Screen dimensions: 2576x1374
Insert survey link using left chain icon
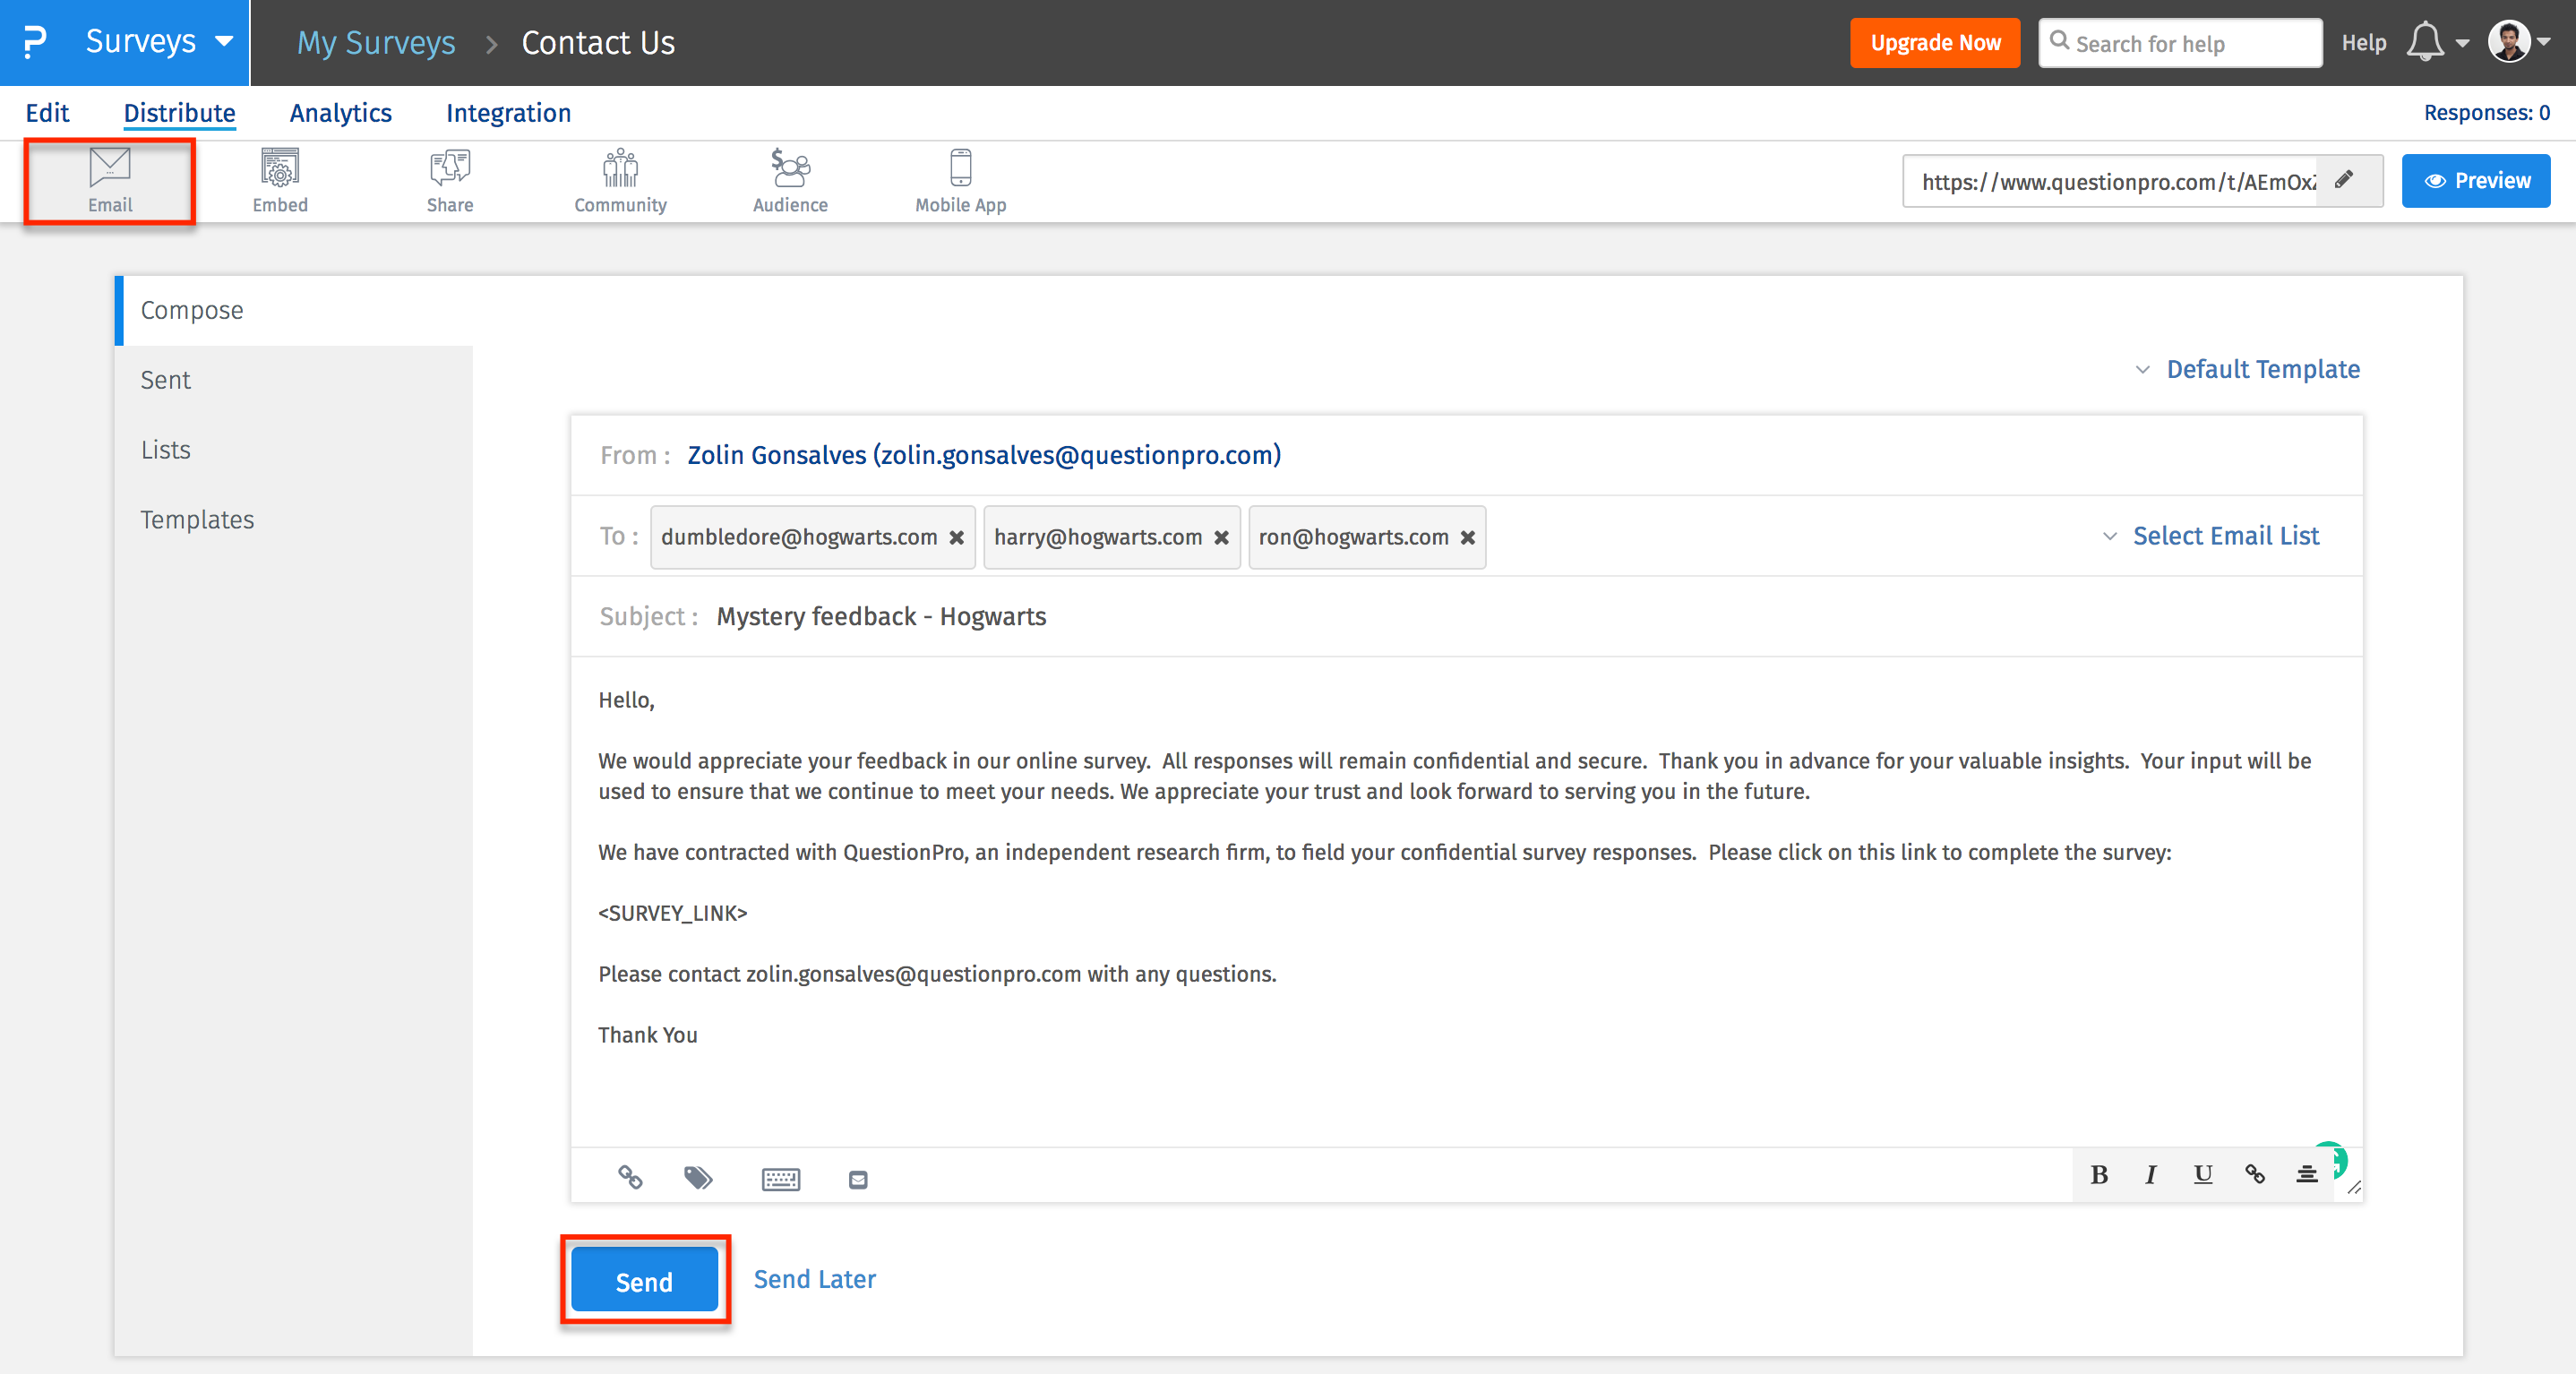coord(630,1177)
